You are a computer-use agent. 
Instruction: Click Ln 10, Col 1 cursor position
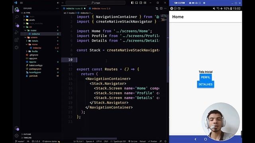tap(78, 141)
